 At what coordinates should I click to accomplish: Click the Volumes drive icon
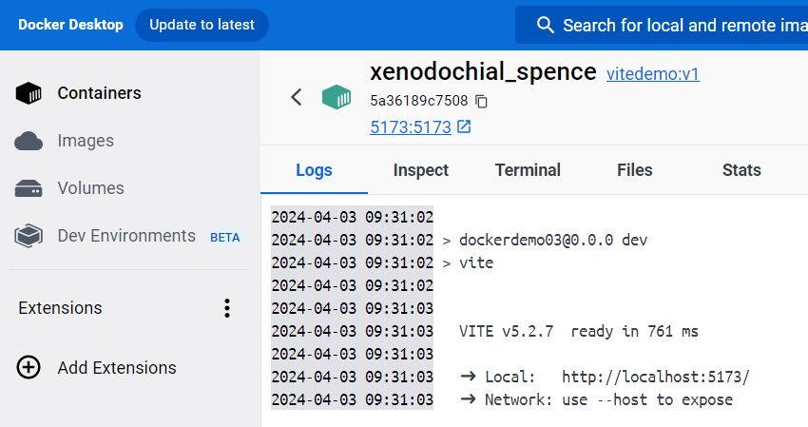[x=29, y=188]
